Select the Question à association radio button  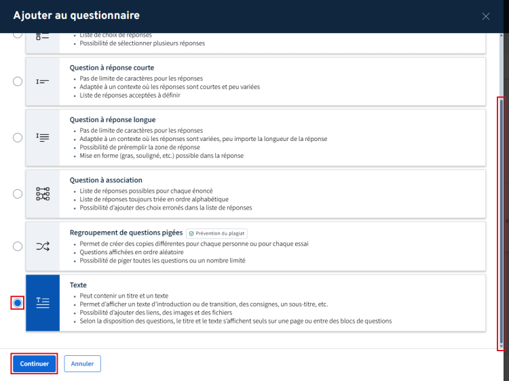[x=18, y=194]
